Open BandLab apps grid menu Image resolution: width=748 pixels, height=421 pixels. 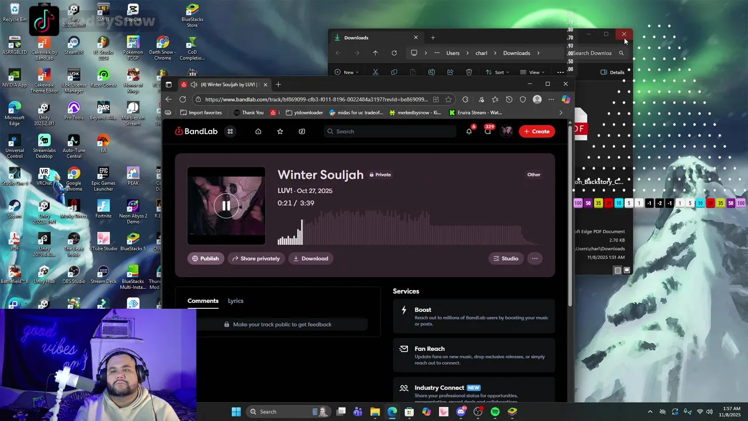pos(230,132)
